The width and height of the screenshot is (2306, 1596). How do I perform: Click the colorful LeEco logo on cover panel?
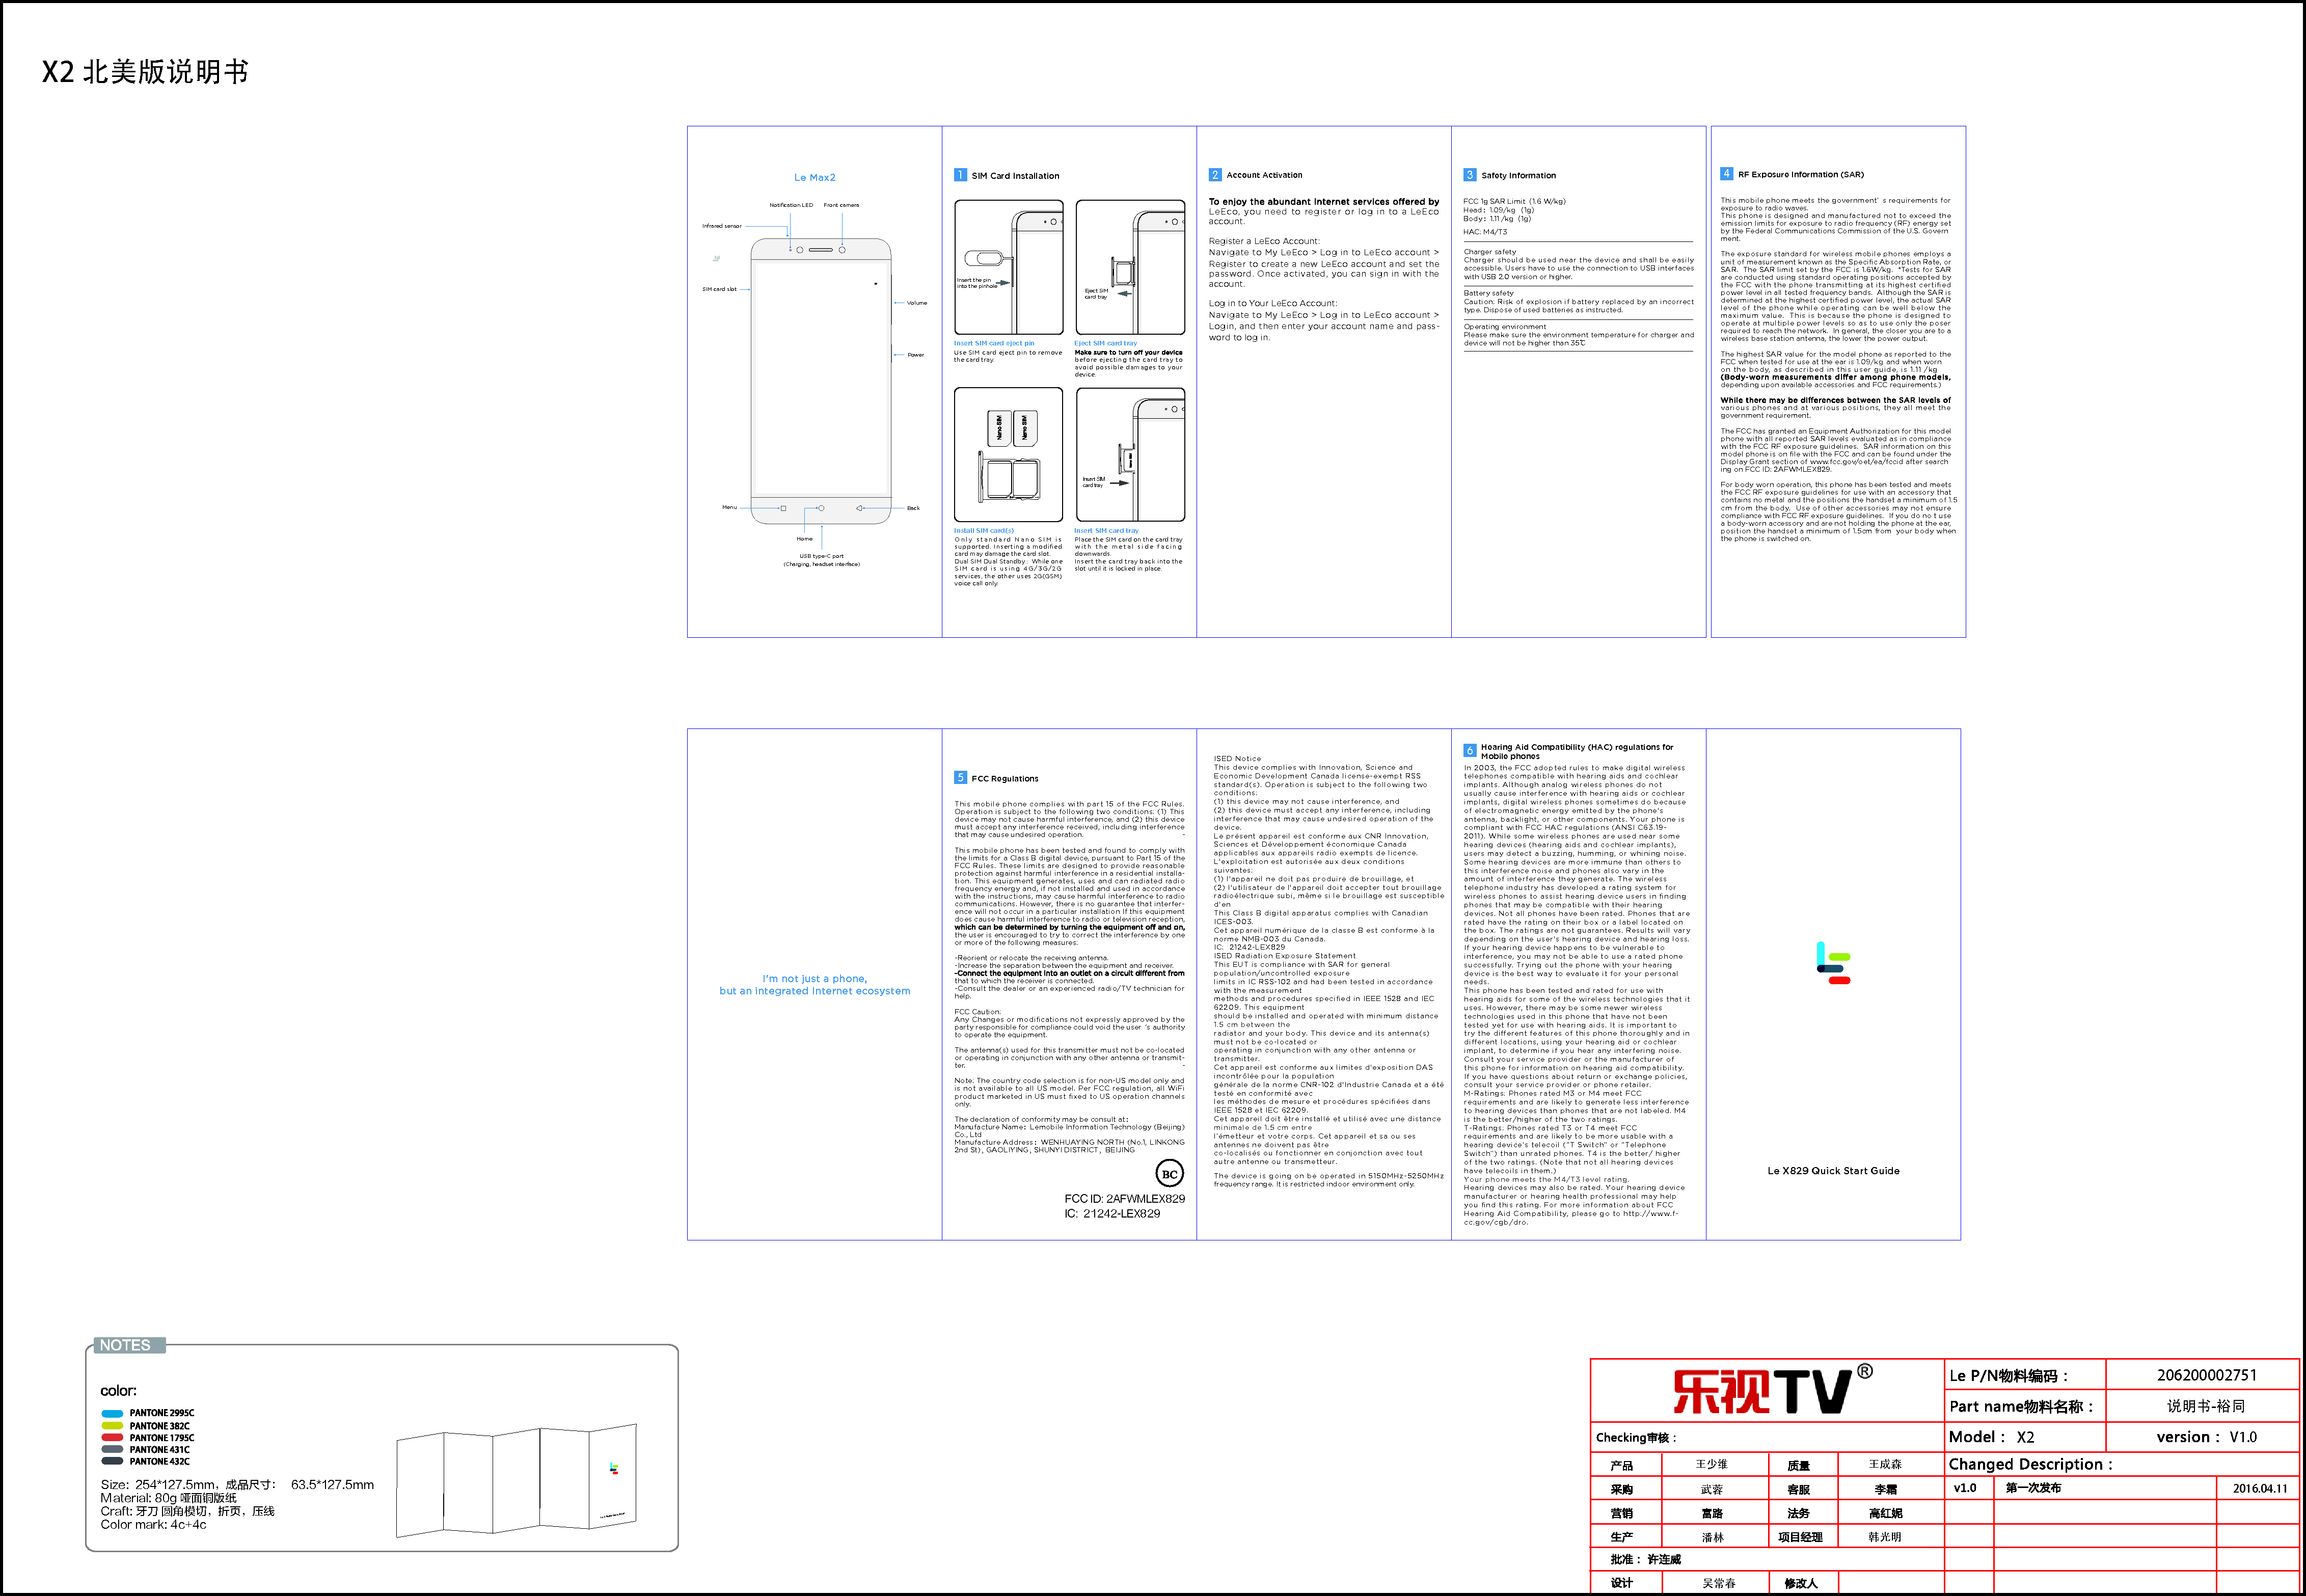[1833, 963]
